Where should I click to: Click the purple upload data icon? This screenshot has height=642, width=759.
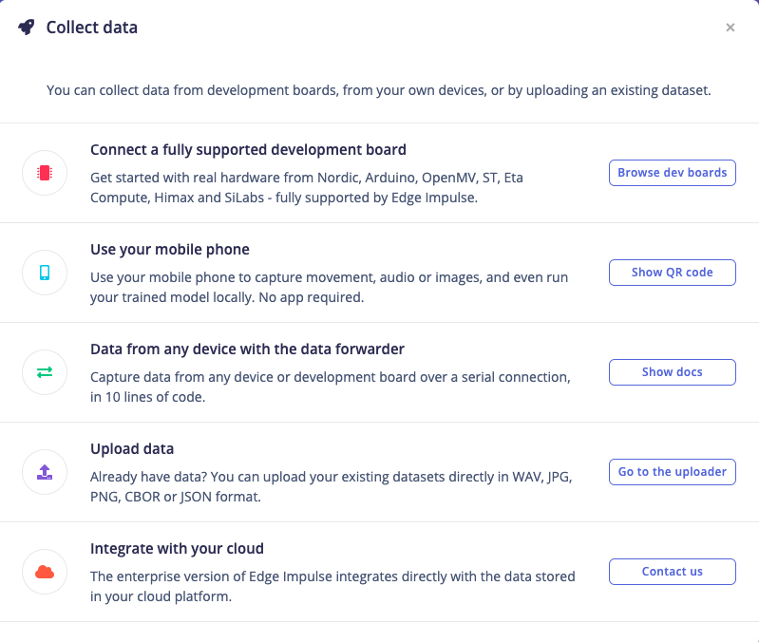45,472
